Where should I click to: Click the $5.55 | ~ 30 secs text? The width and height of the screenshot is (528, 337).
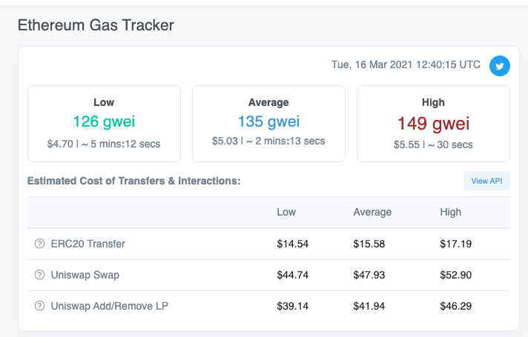tap(433, 144)
